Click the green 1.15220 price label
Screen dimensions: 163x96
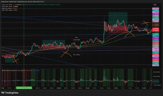click(156, 53)
